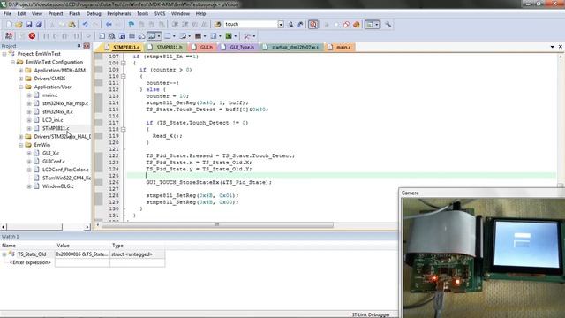Click the Insert Bookmark flag icon

(x=132, y=25)
